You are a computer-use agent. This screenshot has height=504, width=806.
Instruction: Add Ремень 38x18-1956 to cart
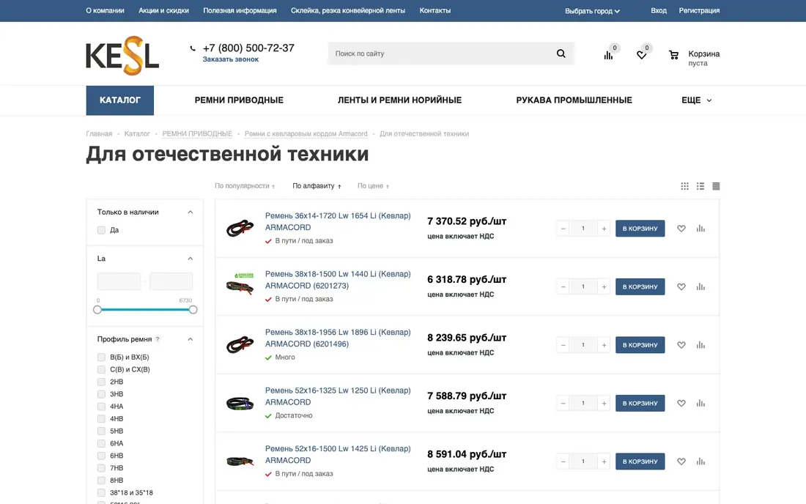coord(640,345)
